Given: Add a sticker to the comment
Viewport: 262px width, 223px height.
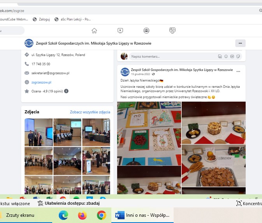Looking at the screenshot, I should click(x=238, y=56).
